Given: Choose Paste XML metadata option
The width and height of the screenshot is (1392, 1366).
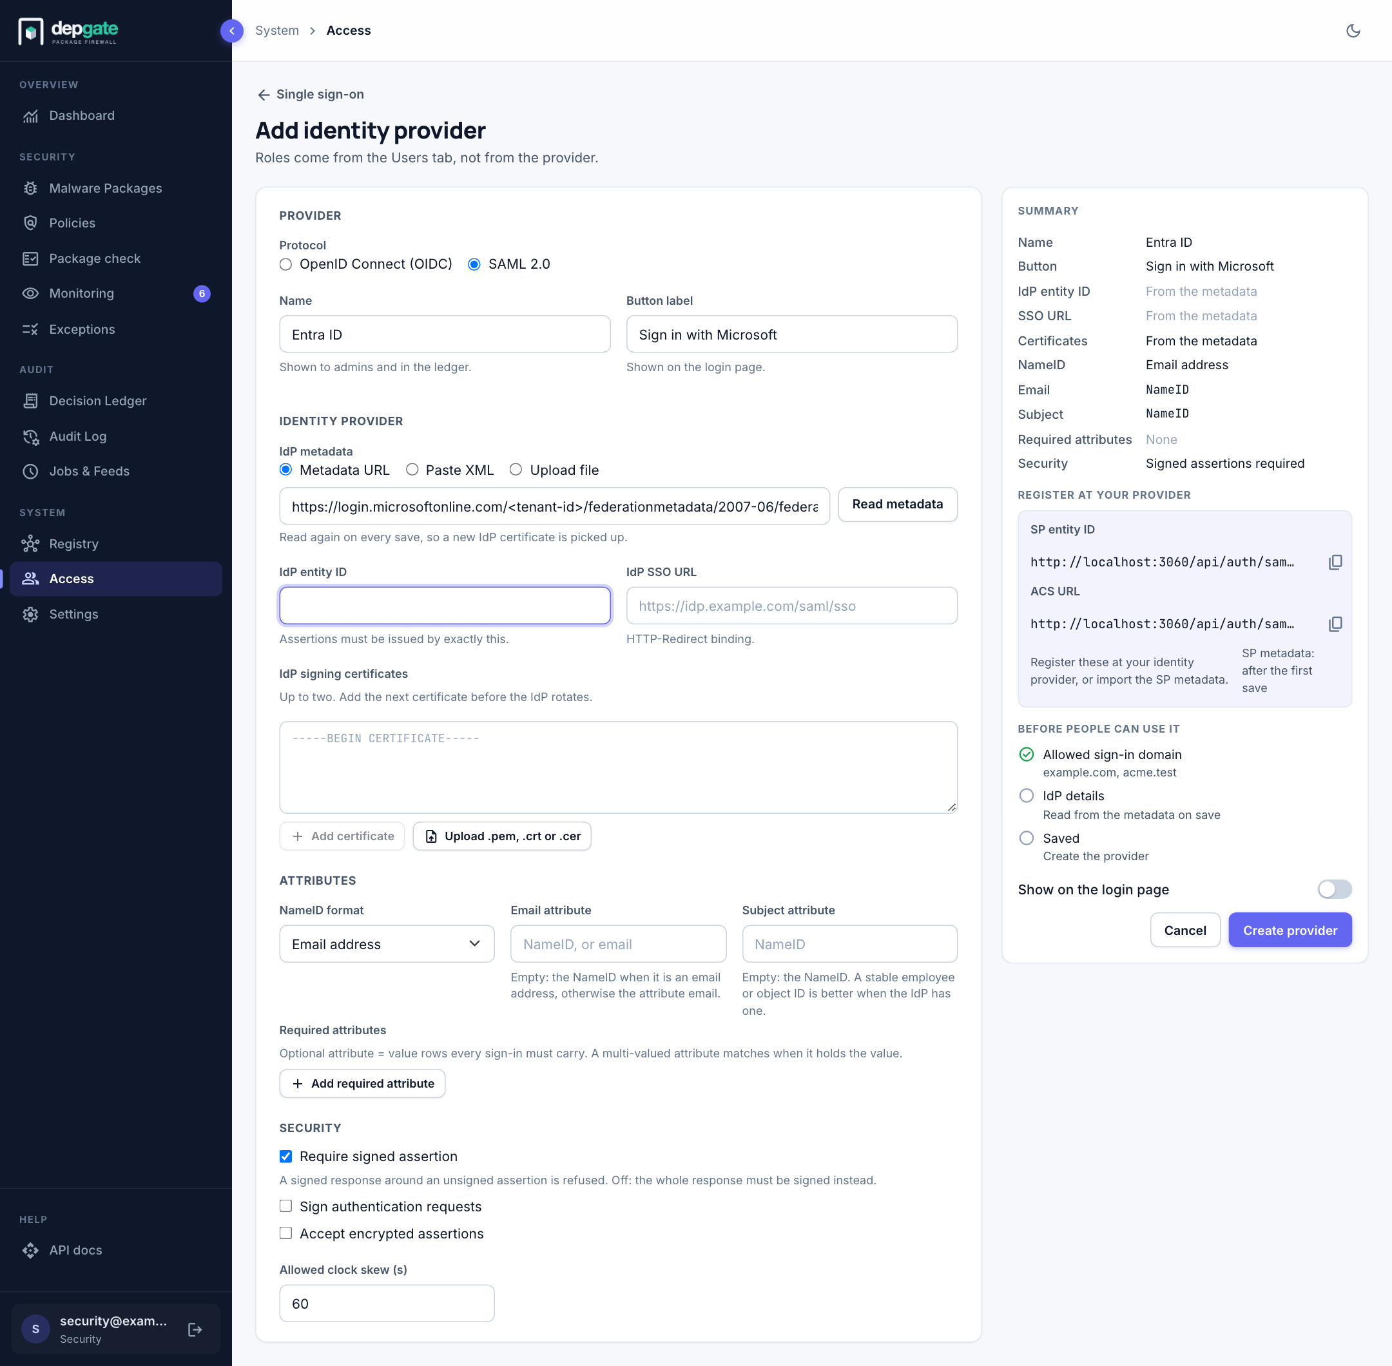Looking at the screenshot, I should click(412, 470).
